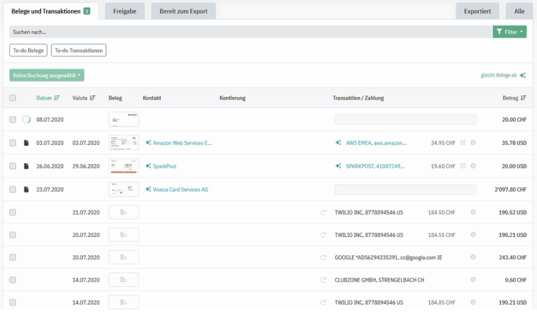The width and height of the screenshot is (537, 313).
Task: Open AWS EMEA transaction link
Action: click(x=376, y=143)
